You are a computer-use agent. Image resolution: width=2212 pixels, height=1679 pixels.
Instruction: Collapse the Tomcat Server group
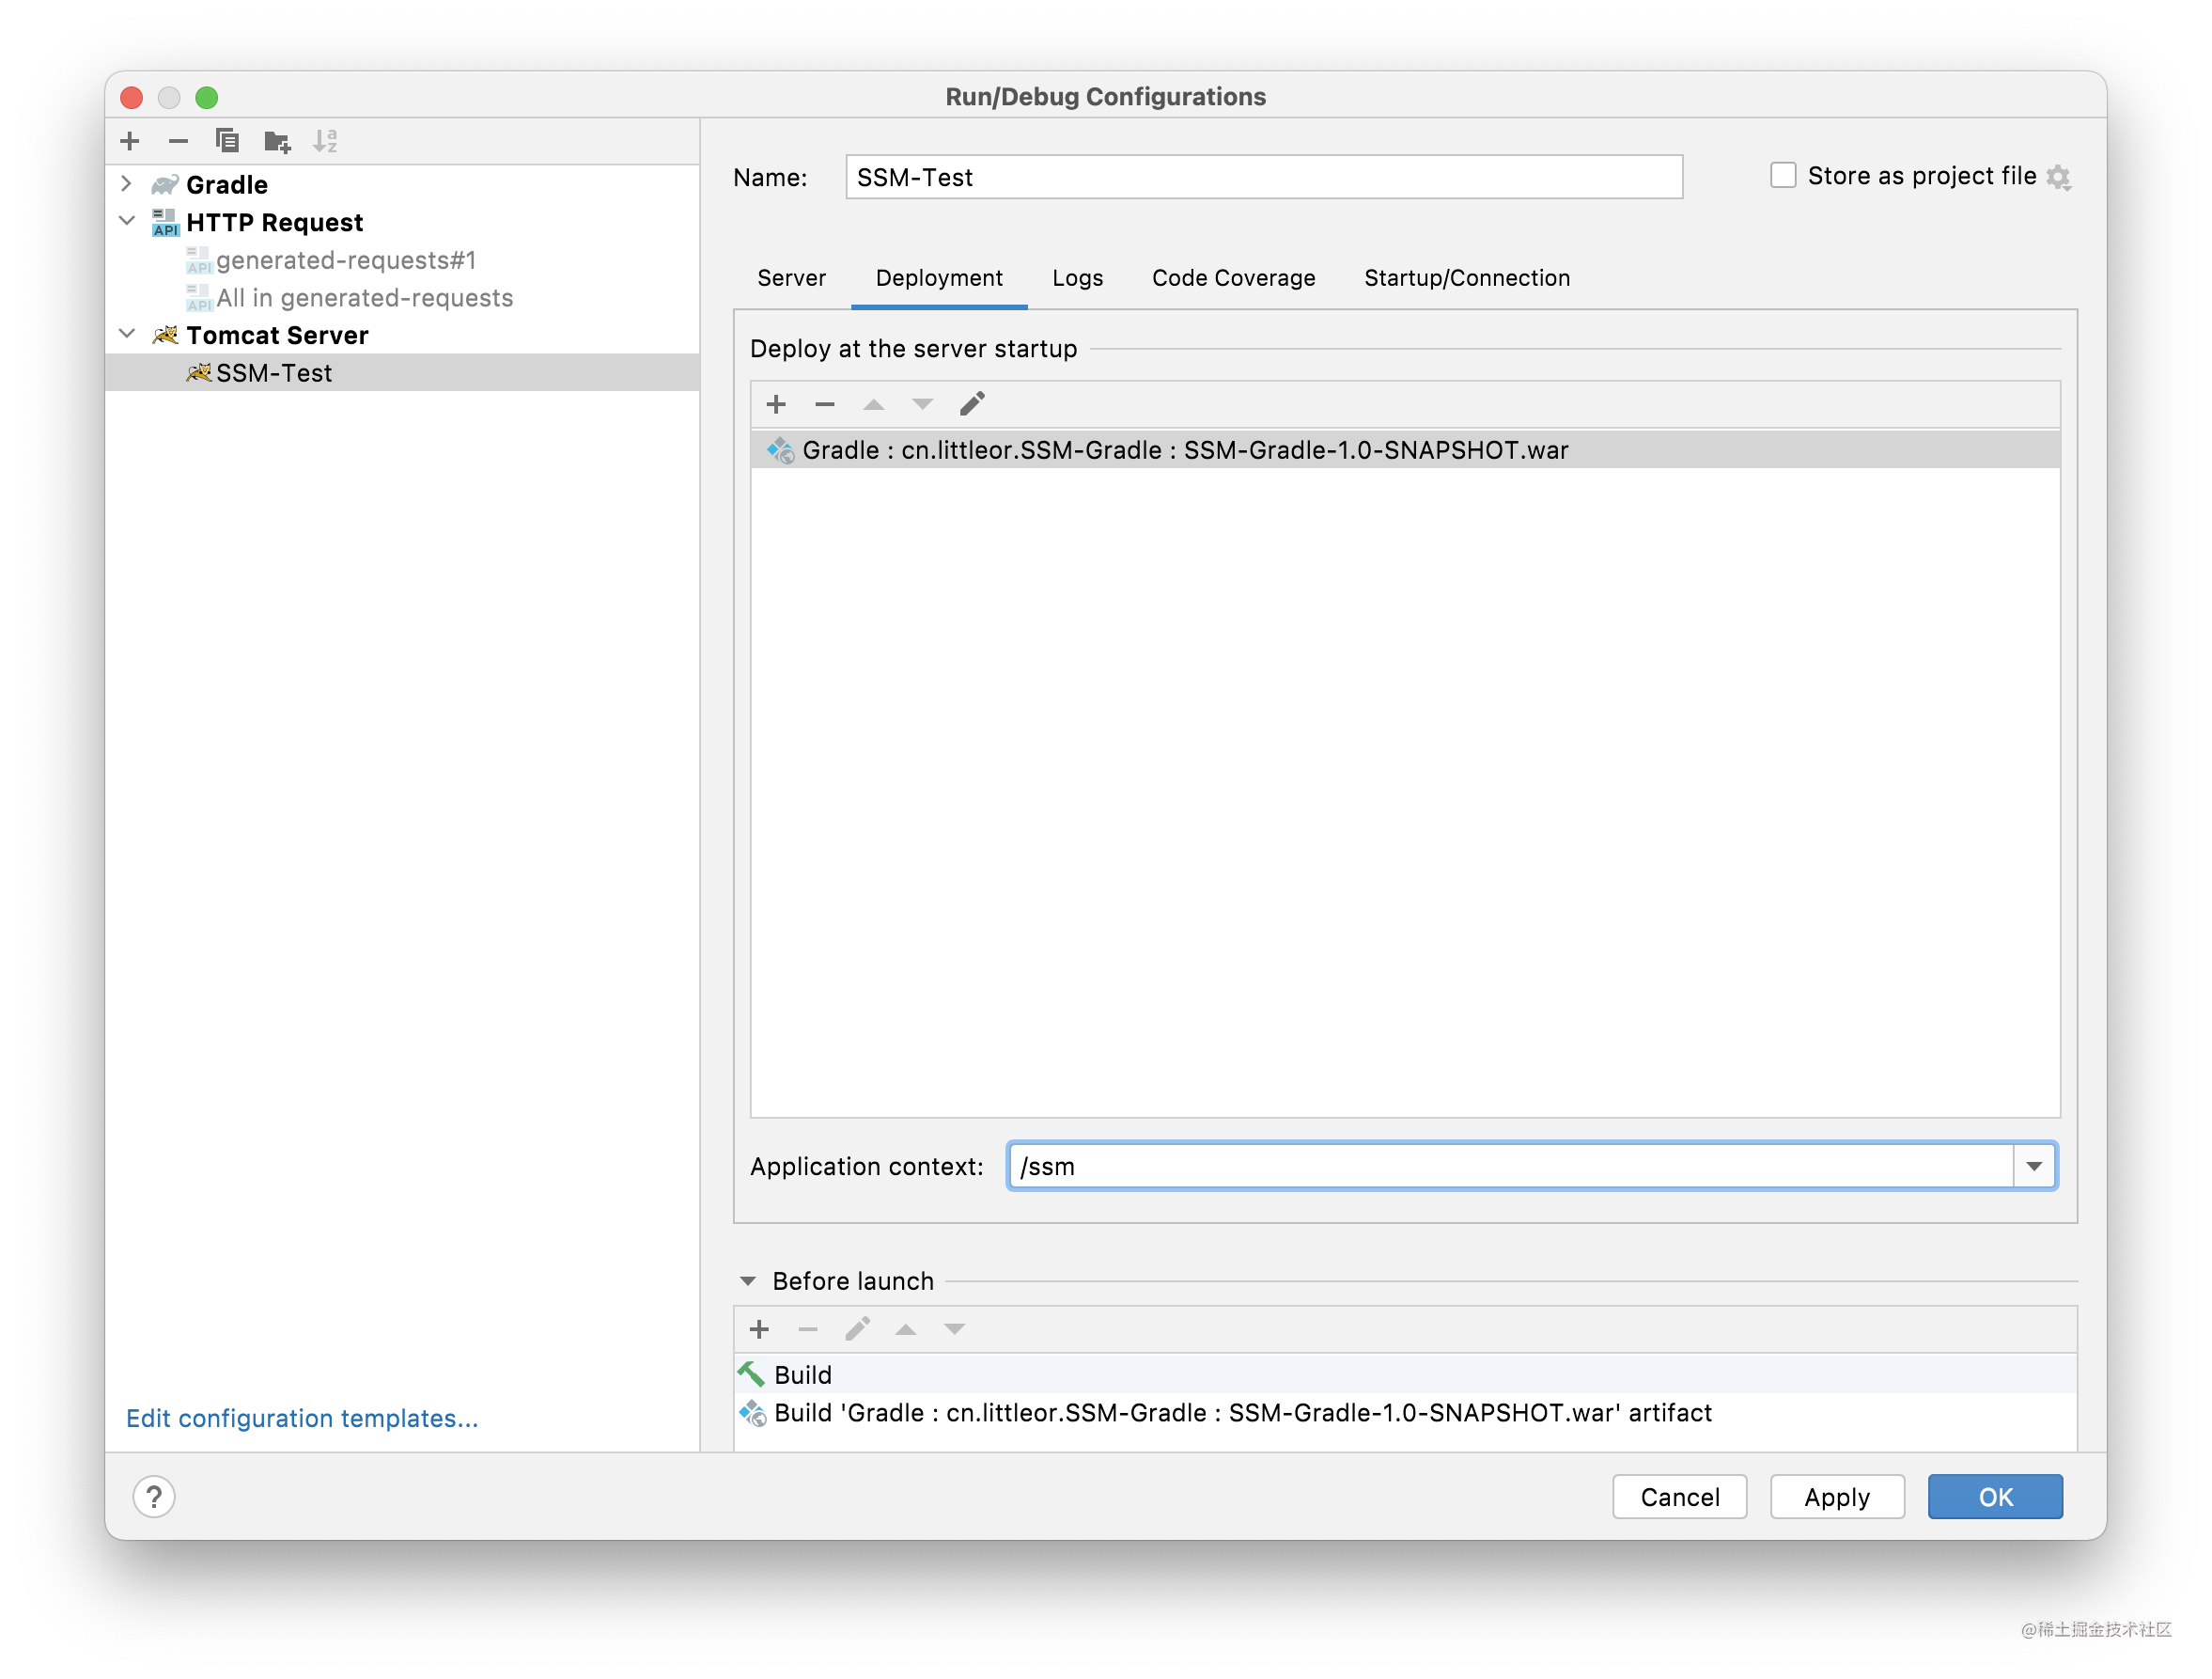(127, 334)
